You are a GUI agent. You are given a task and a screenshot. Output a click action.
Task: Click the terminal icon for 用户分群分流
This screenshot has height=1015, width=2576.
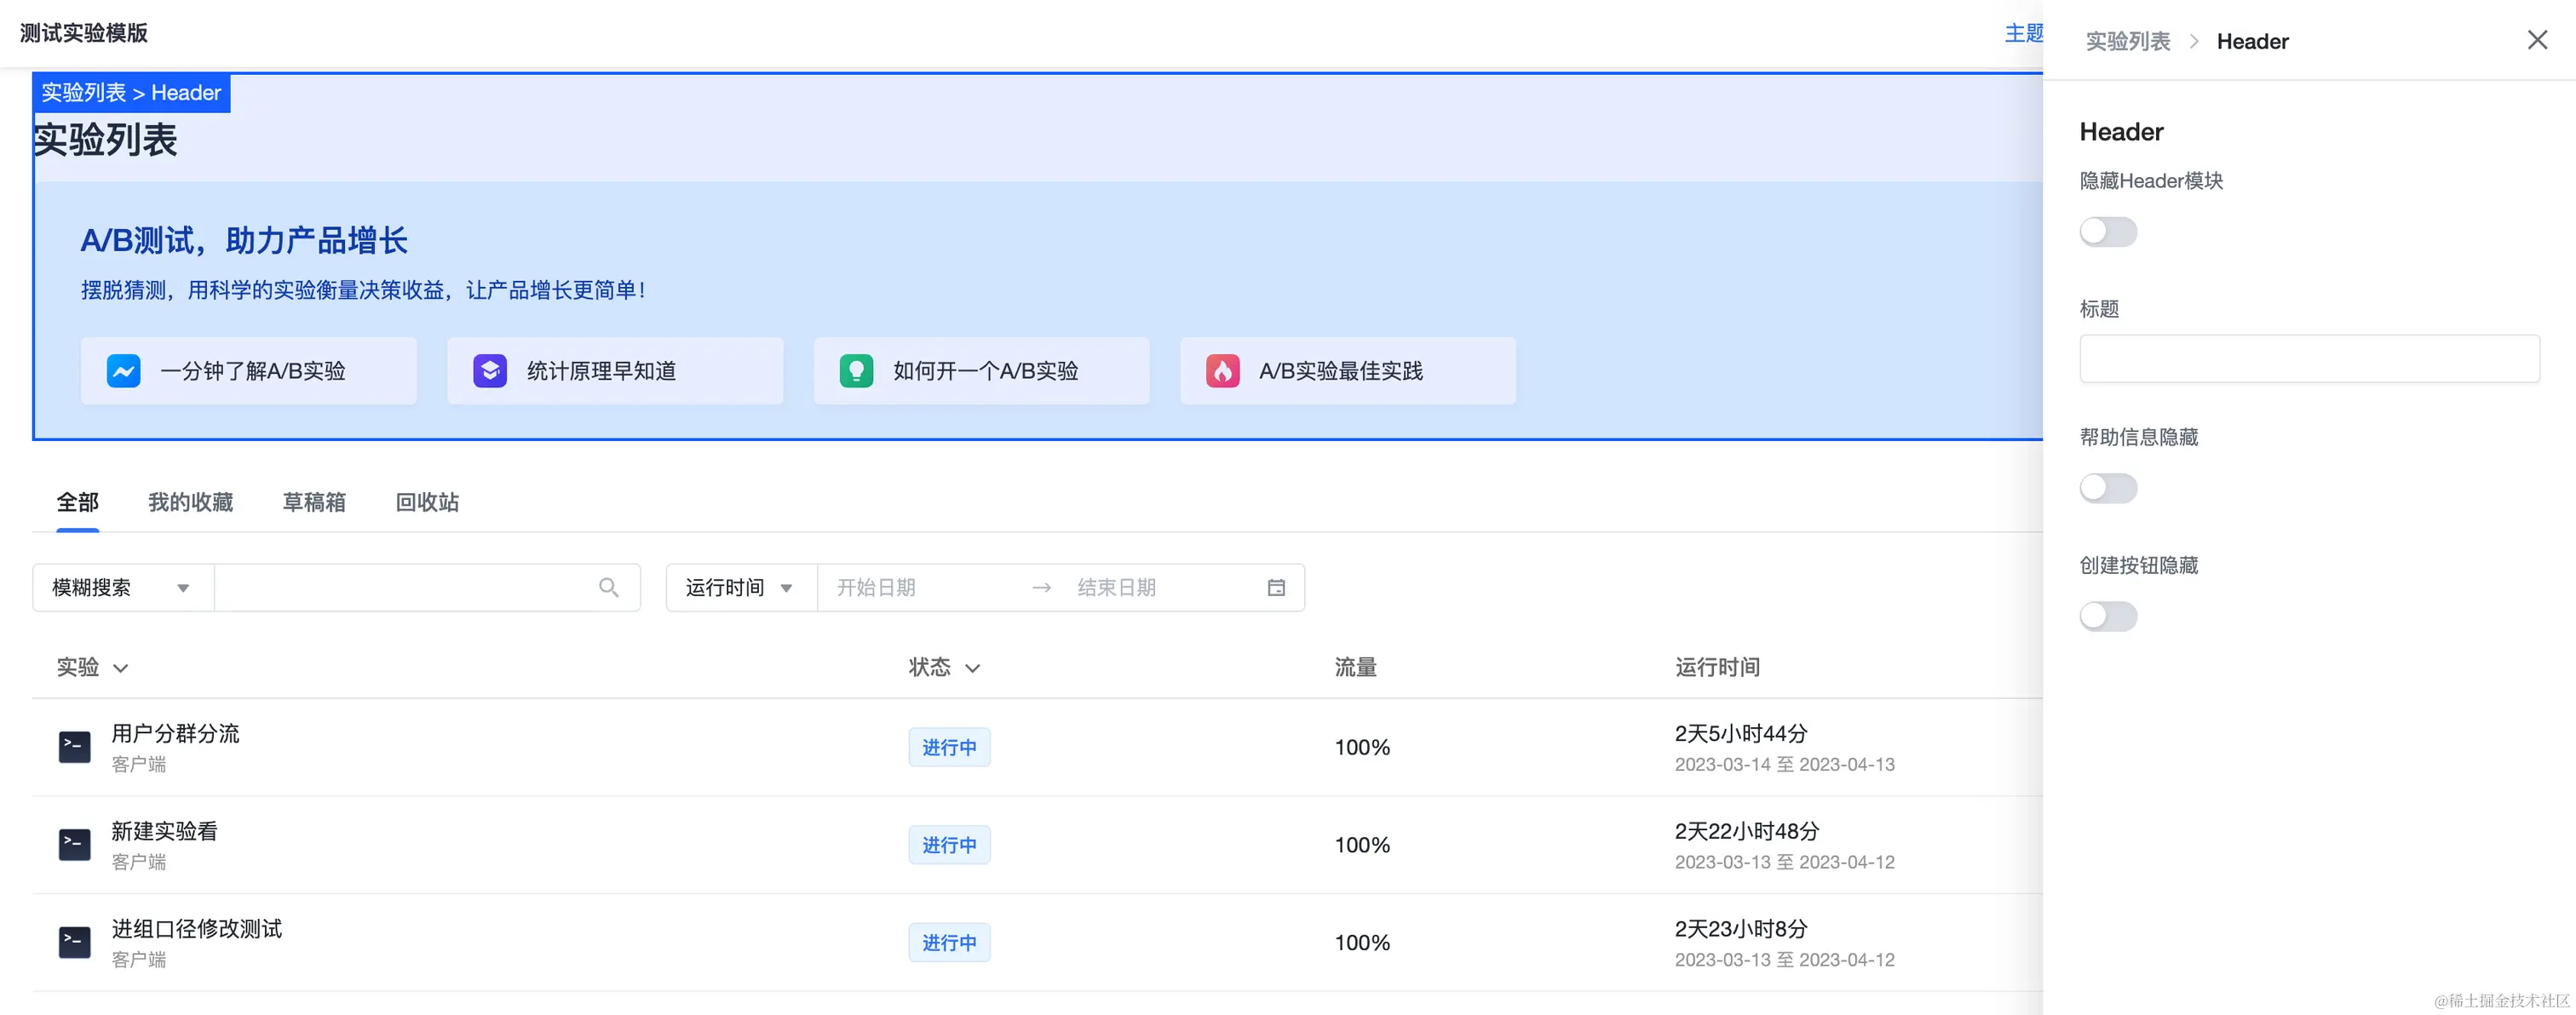click(75, 746)
